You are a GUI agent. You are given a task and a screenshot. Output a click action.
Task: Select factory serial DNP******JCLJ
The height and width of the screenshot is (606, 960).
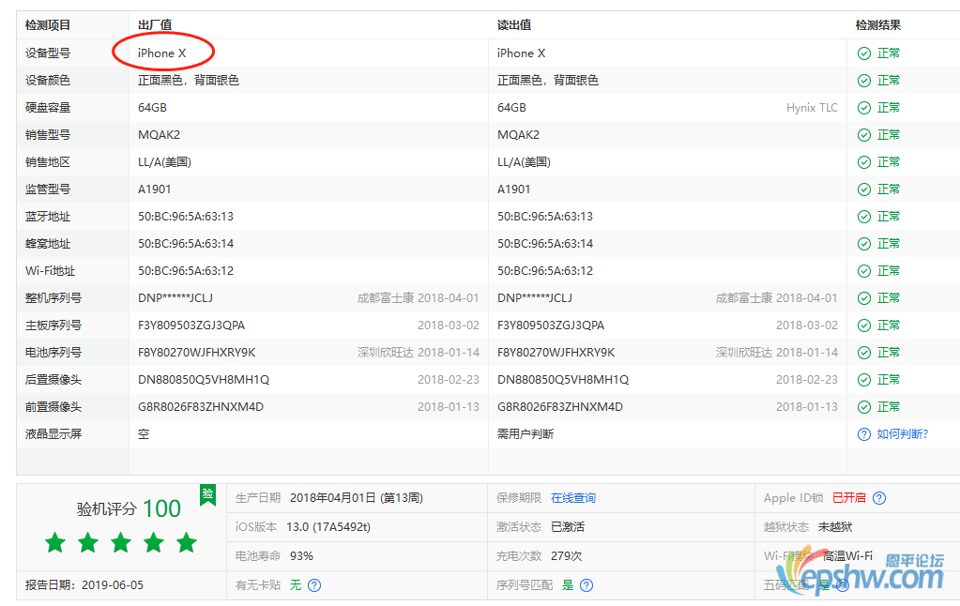(x=175, y=298)
